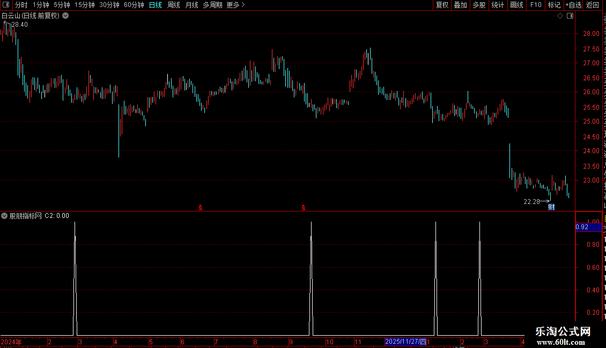Viewport: 606px width, 348px height.
Task: Click the 22.28 low price label
Action: (531, 202)
